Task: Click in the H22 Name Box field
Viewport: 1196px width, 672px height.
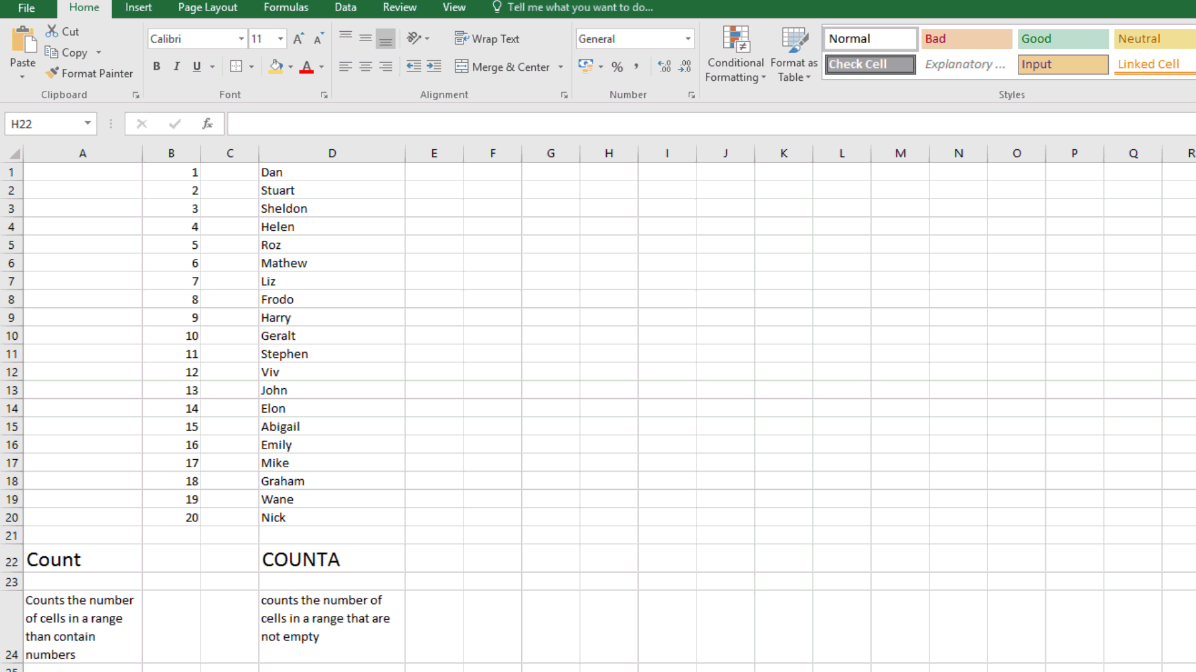Action: coord(42,124)
